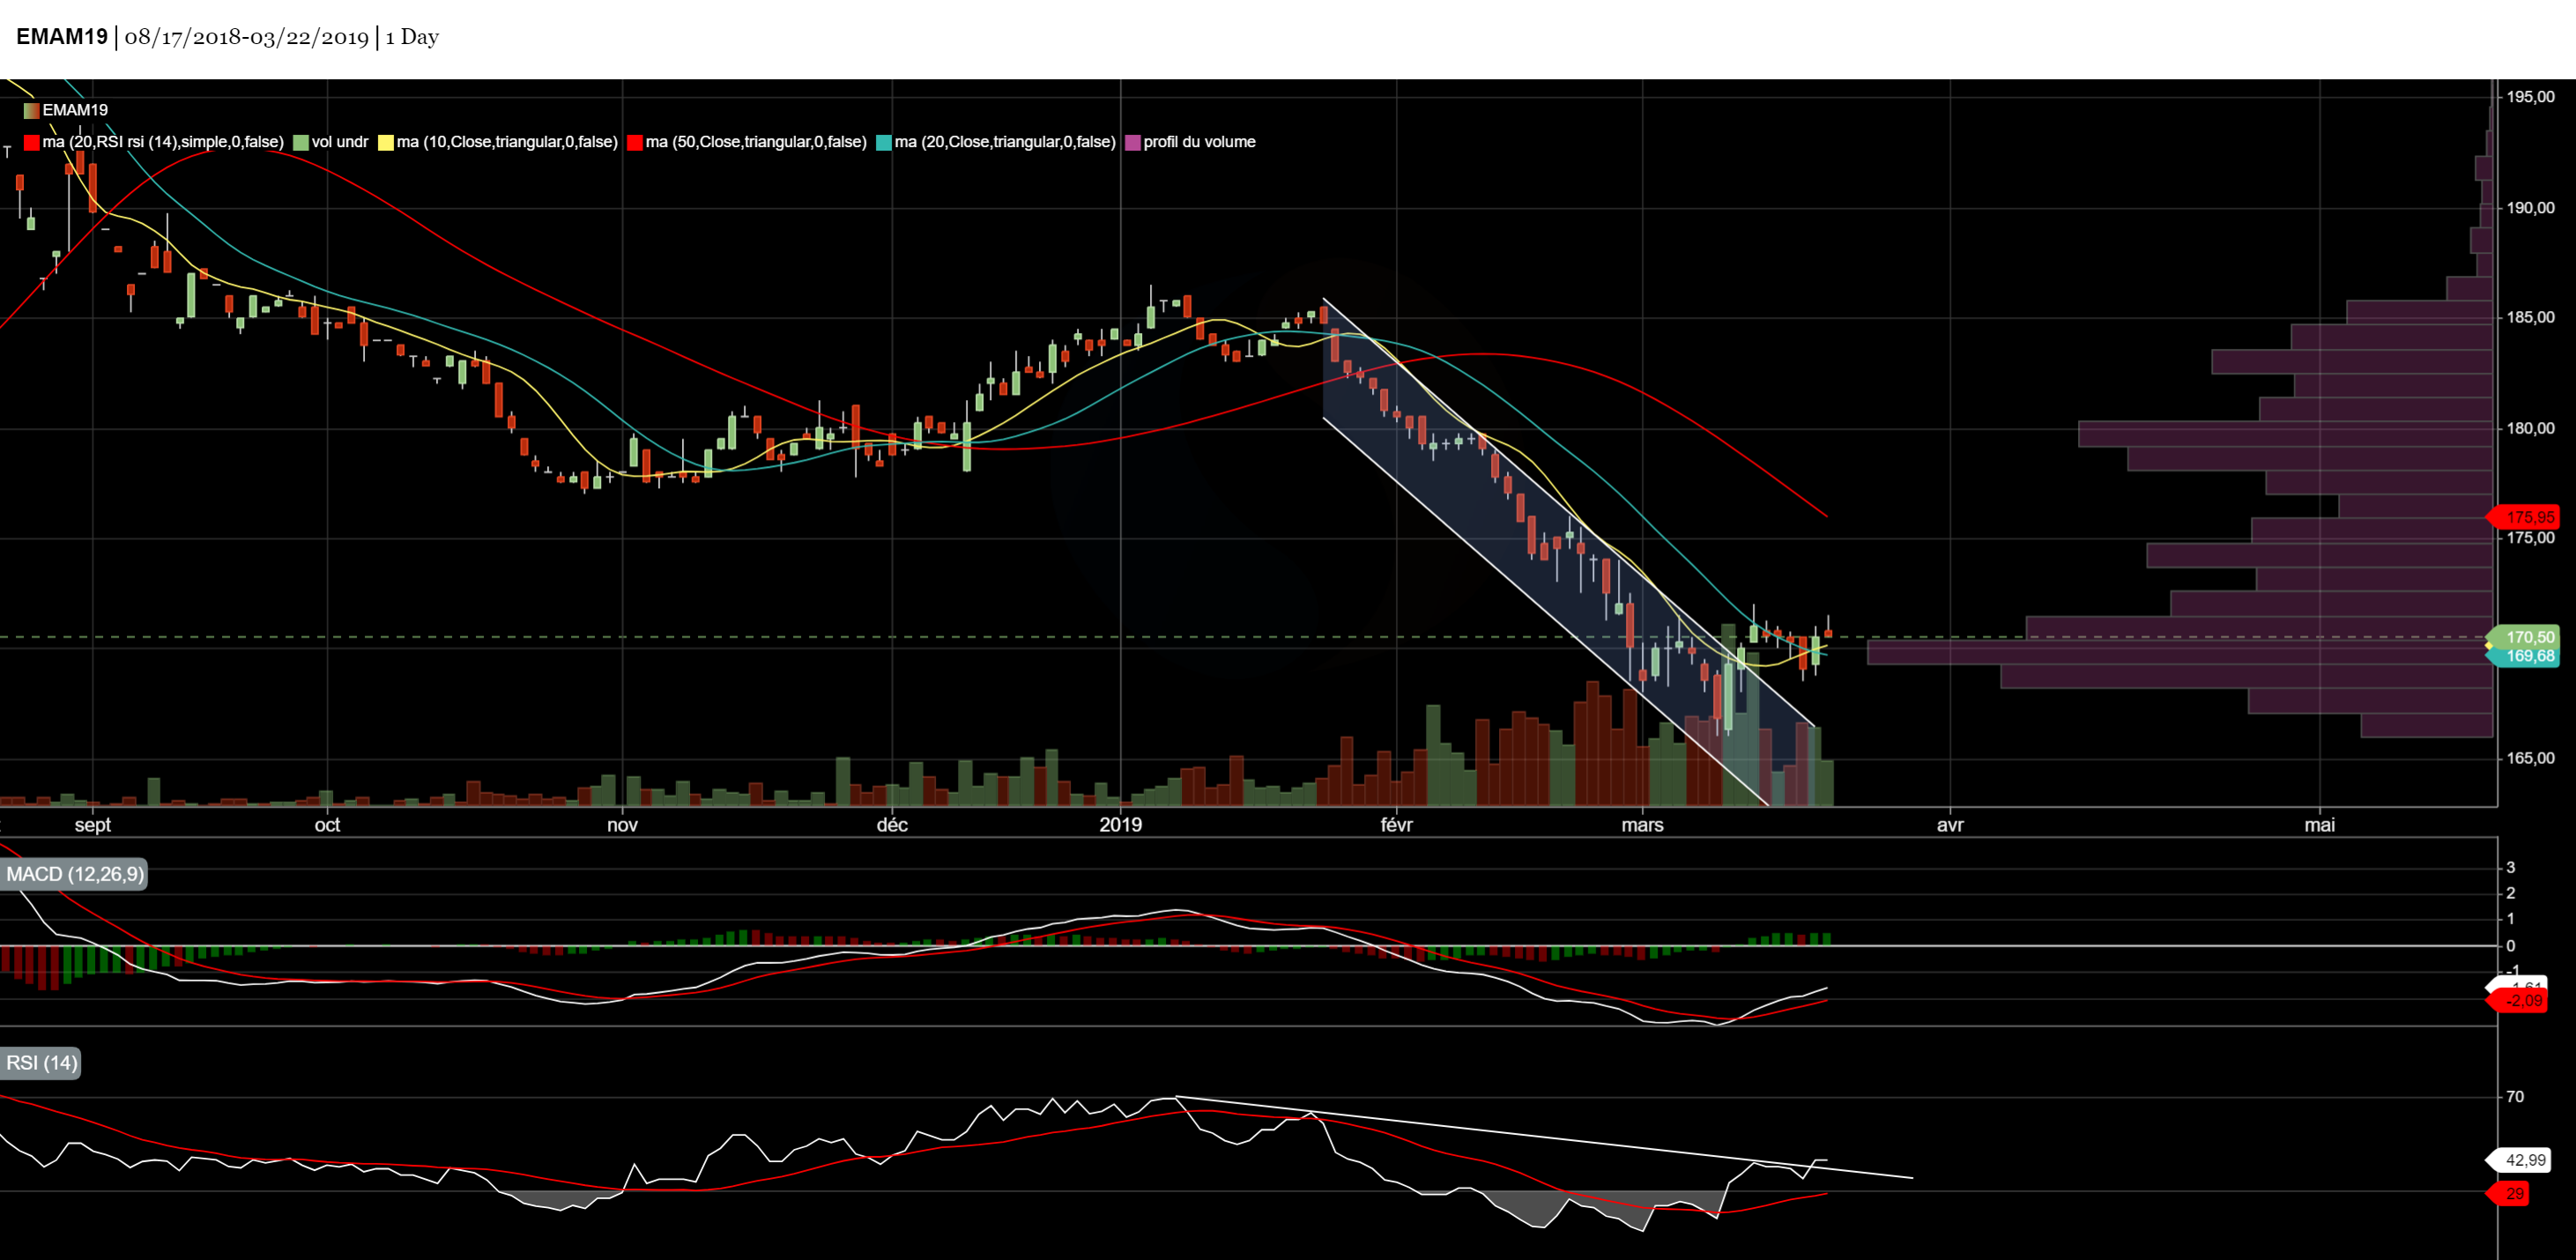Image resolution: width=2576 pixels, height=1260 pixels.
Task: Click the white 42,99 RSI value tag
Action: coord(2519,1160)
